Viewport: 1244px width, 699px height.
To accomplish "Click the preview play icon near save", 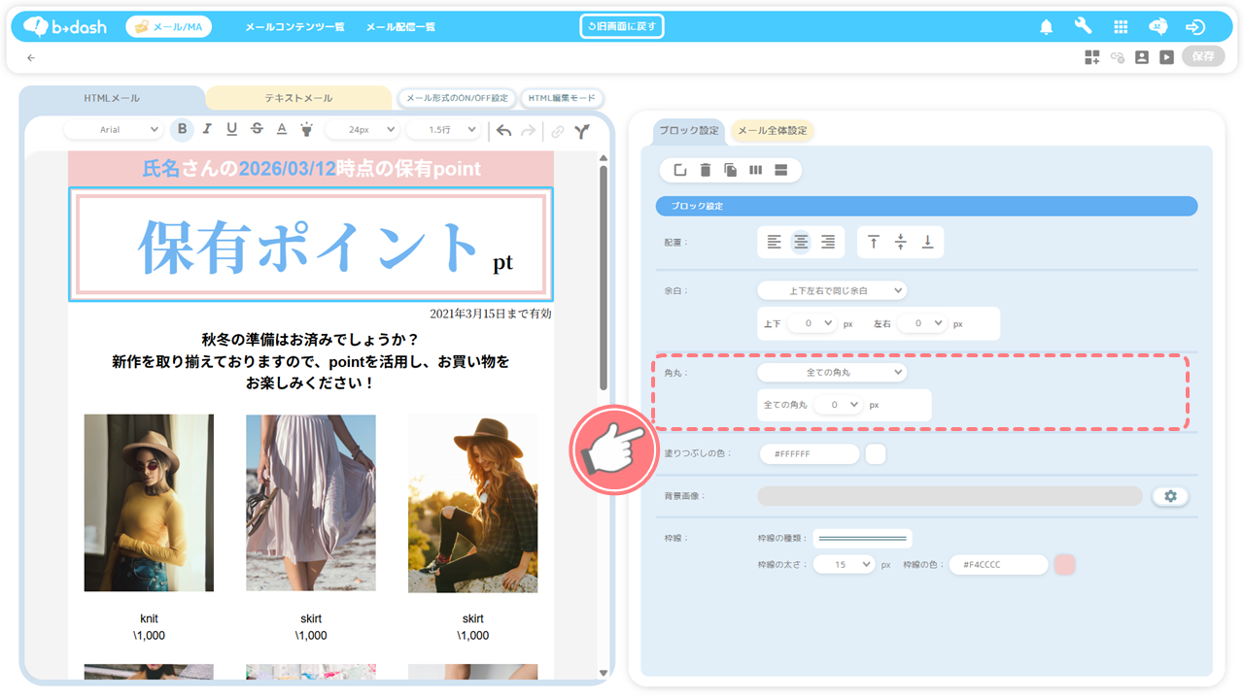I will point(1166,57).
